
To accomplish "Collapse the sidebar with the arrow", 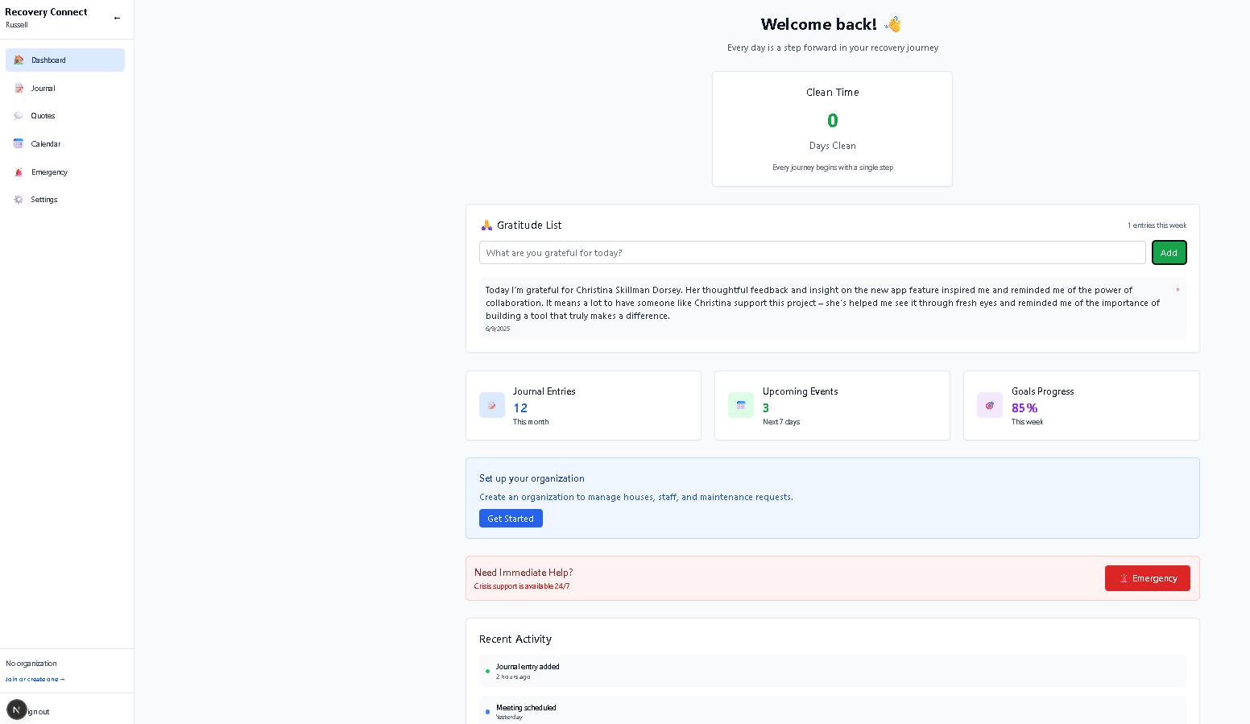I will (117, 18).
